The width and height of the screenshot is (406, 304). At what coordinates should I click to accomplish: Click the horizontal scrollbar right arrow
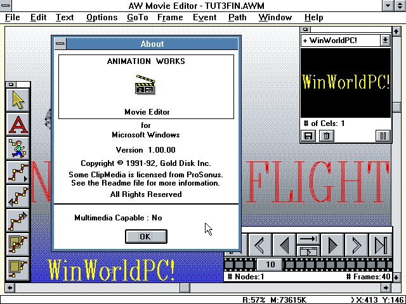[386, 288]
